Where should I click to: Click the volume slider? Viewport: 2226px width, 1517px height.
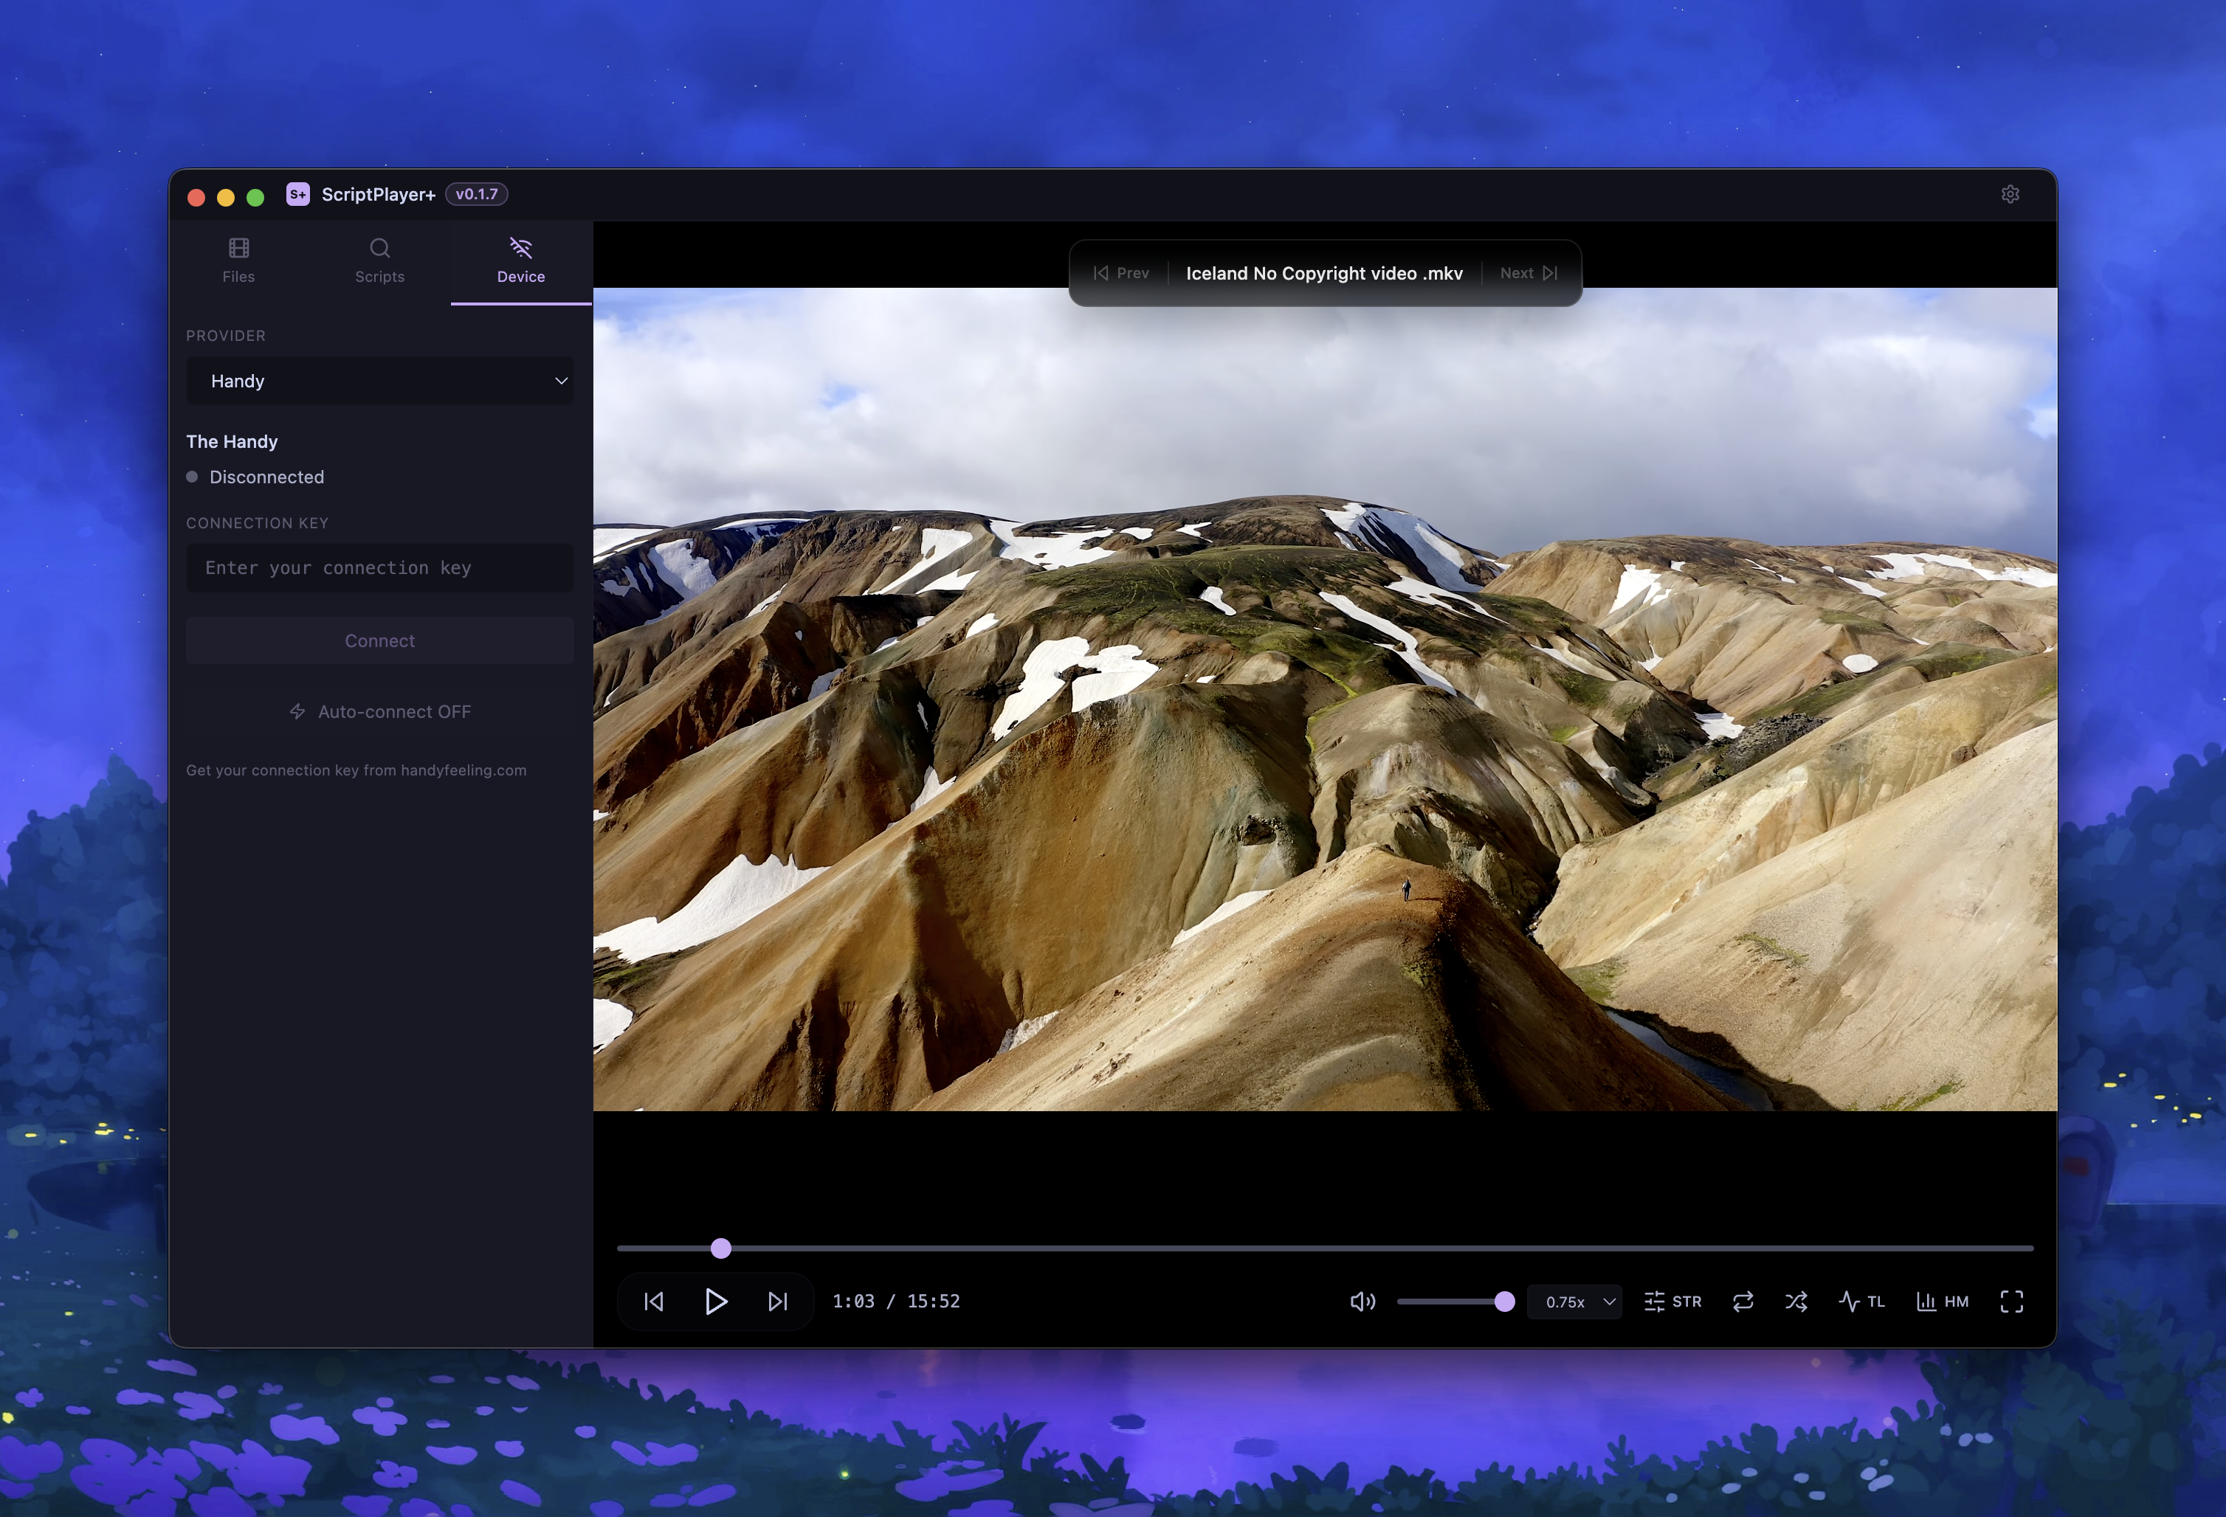click(x=1451, y=1302)
